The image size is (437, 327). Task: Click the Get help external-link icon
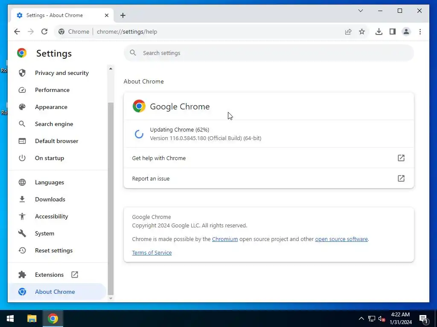[401, 158]
